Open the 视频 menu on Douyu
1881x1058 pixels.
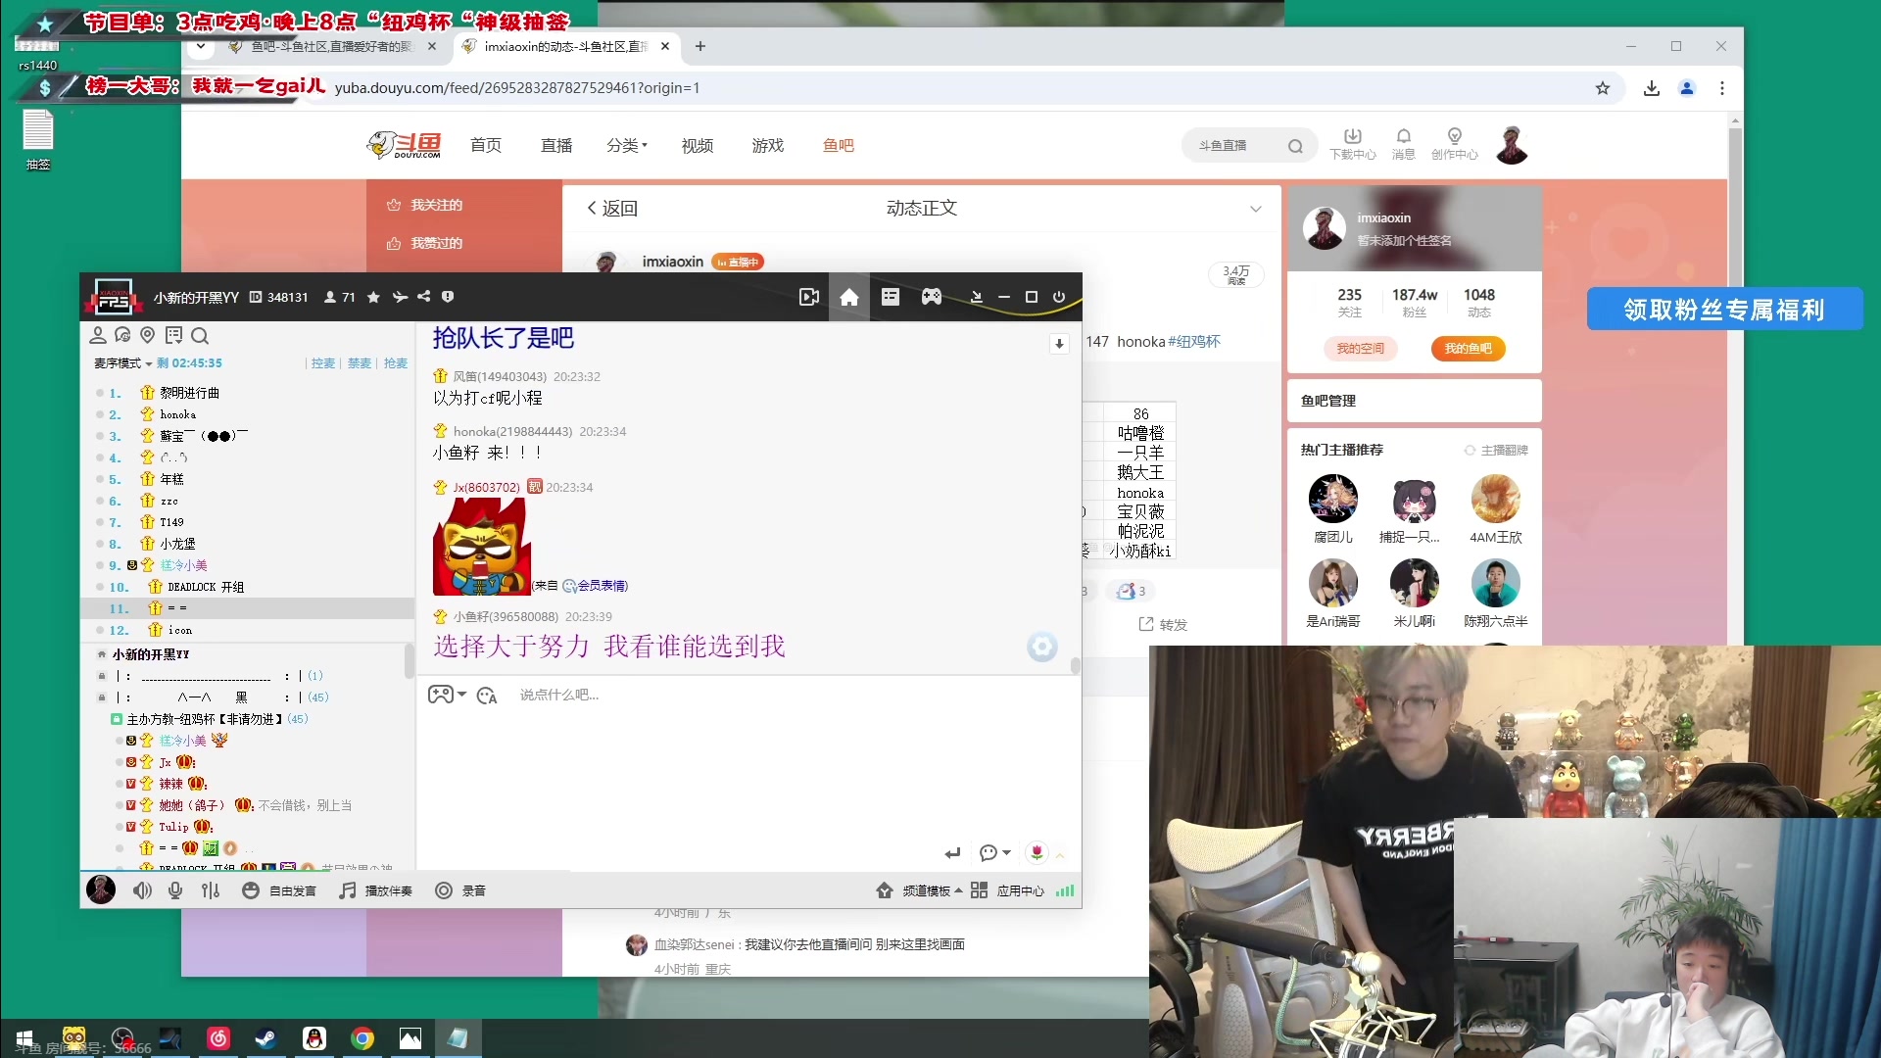coord(698,145)
